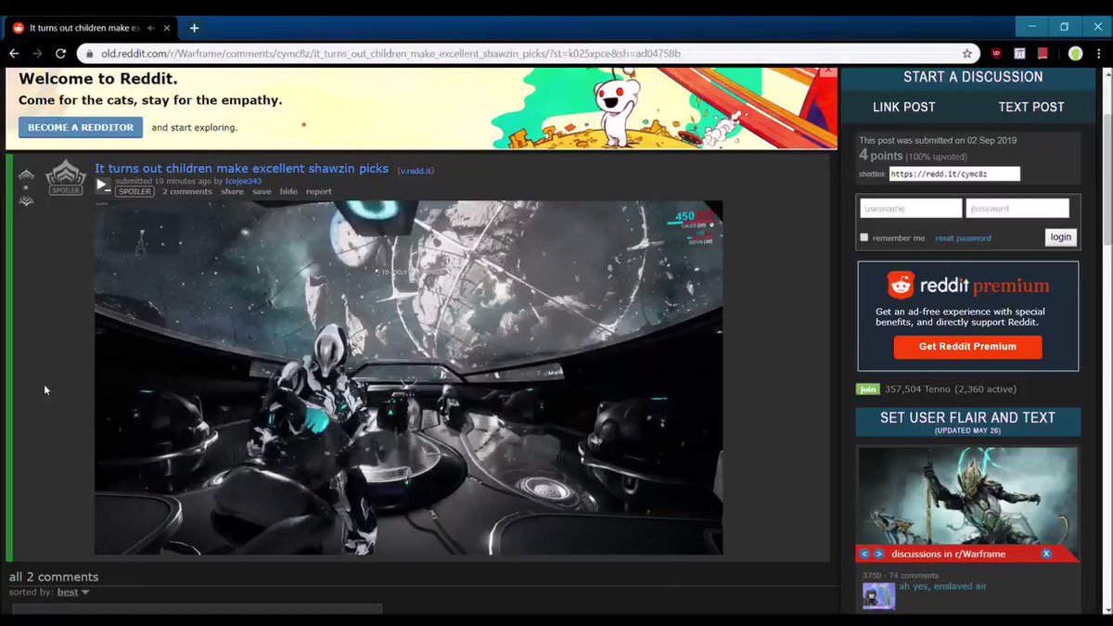Open the Chrome profile avatar

pyautogui.click(x=1075, y=54)
